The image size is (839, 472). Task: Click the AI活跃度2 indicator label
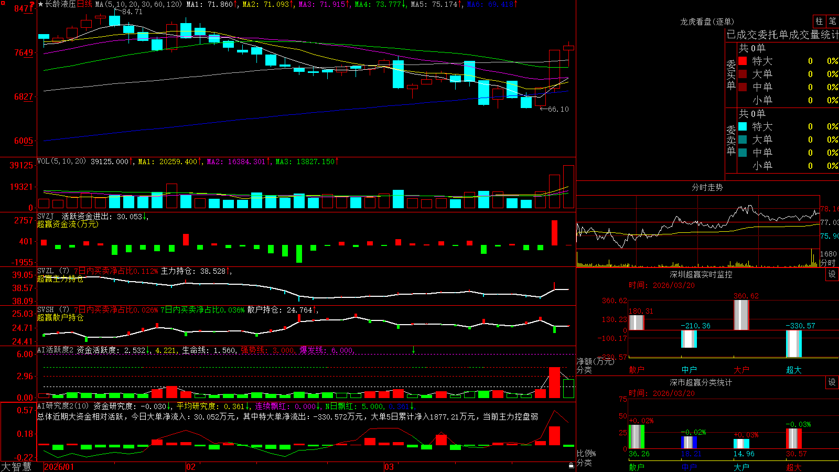point(55,350)
